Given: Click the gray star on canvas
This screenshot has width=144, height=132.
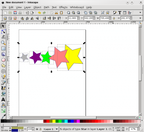Looking at the screenshot, I should 24,58.
